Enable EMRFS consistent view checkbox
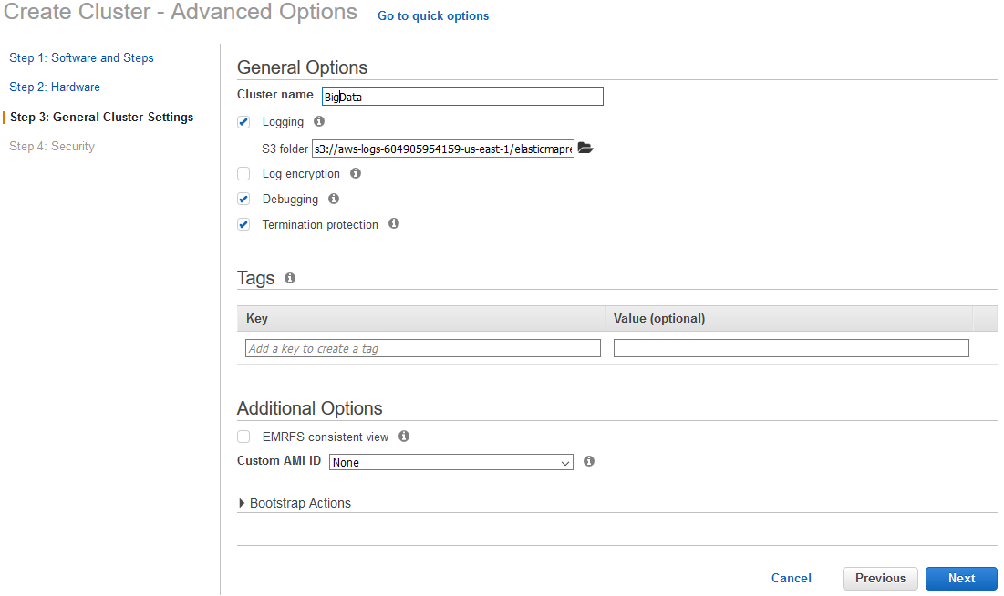This screenshot has height=596, width=1004. point(243,437)
